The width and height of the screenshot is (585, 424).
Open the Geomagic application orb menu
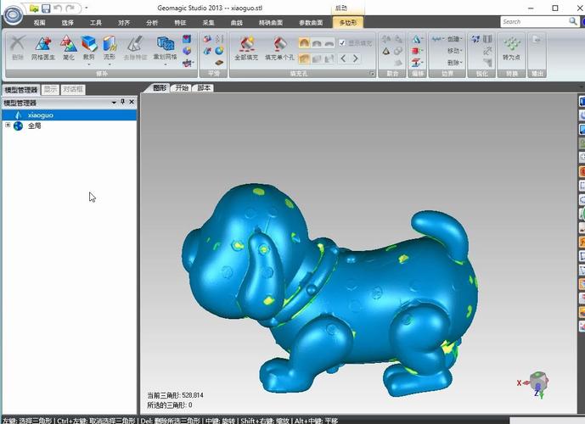[13, 15]
